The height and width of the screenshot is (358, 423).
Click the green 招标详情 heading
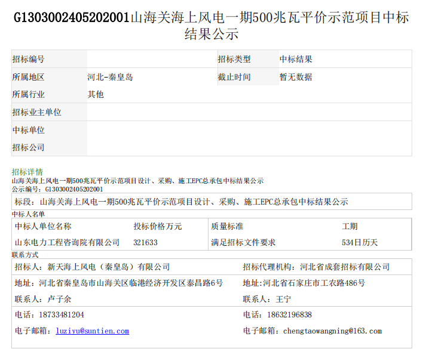(x=27, y=172)
